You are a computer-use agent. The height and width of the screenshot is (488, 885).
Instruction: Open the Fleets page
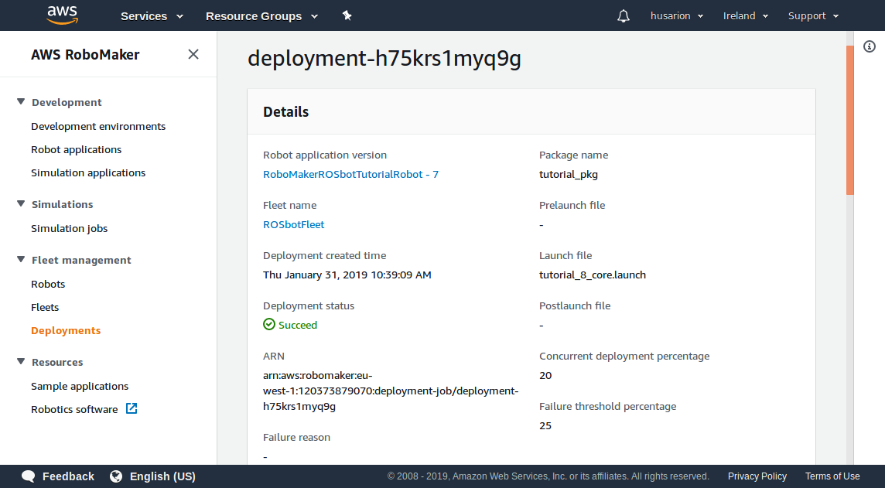pos(45,308)
